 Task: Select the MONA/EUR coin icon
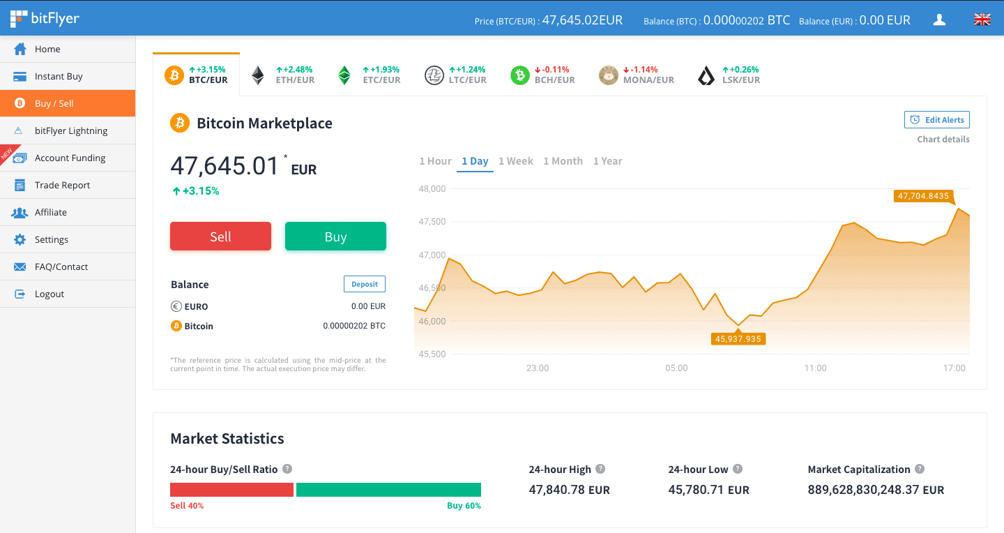(x=609, y=75)
